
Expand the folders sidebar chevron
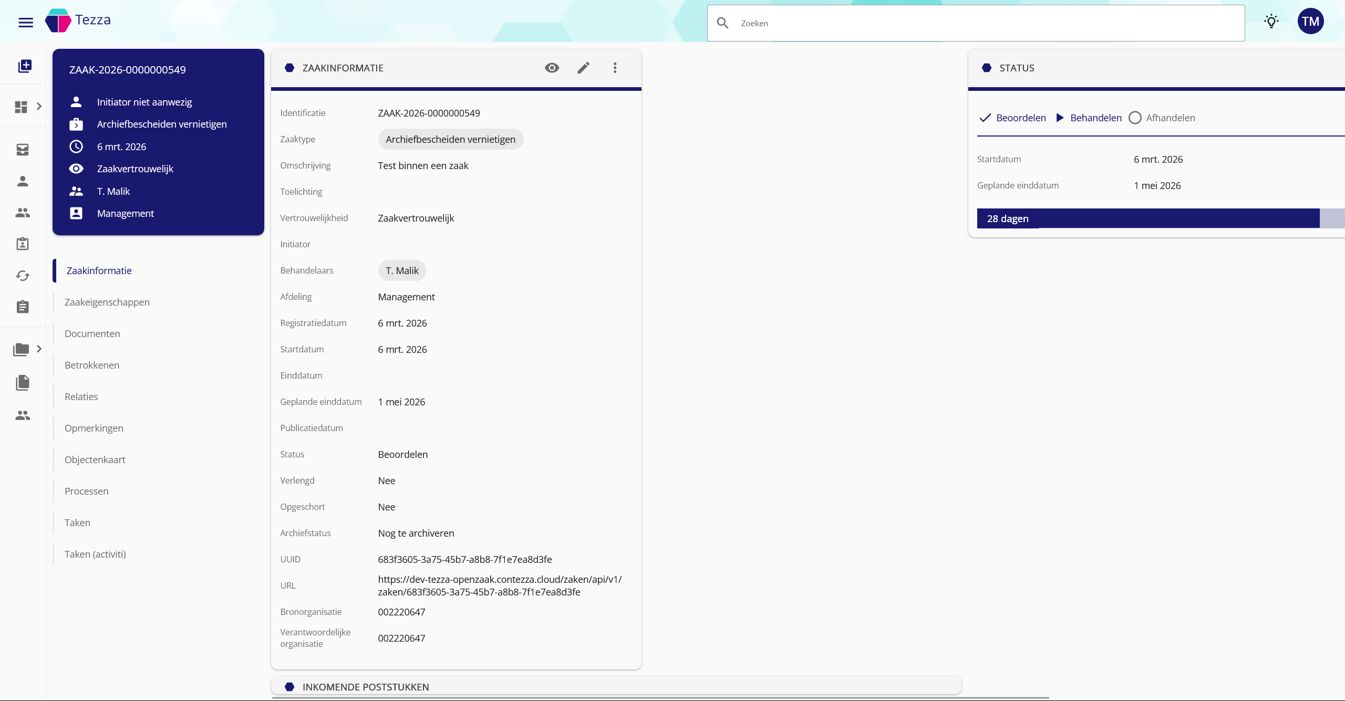pos(39,349)
